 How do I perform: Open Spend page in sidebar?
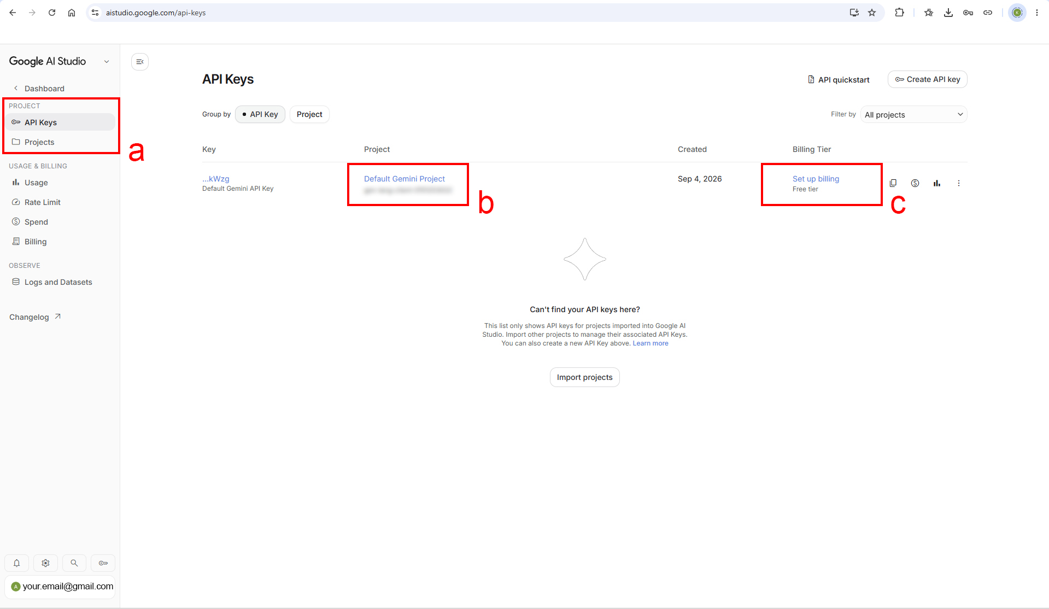click(x=60, y=222)
